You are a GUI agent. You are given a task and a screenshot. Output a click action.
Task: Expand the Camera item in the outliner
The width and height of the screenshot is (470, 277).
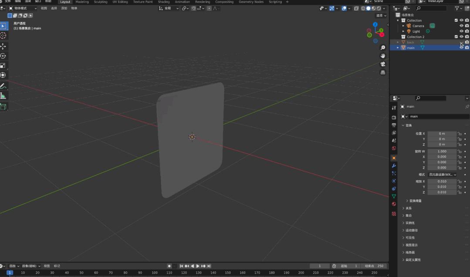pos(403,26)
